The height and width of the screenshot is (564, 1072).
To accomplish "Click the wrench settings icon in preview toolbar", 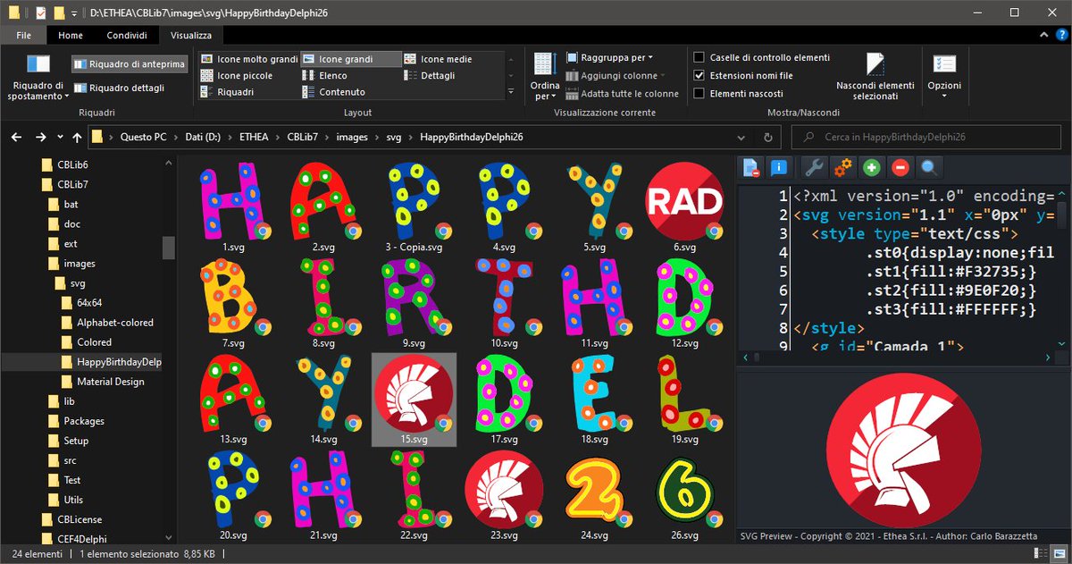I will [x=813, y=166].
